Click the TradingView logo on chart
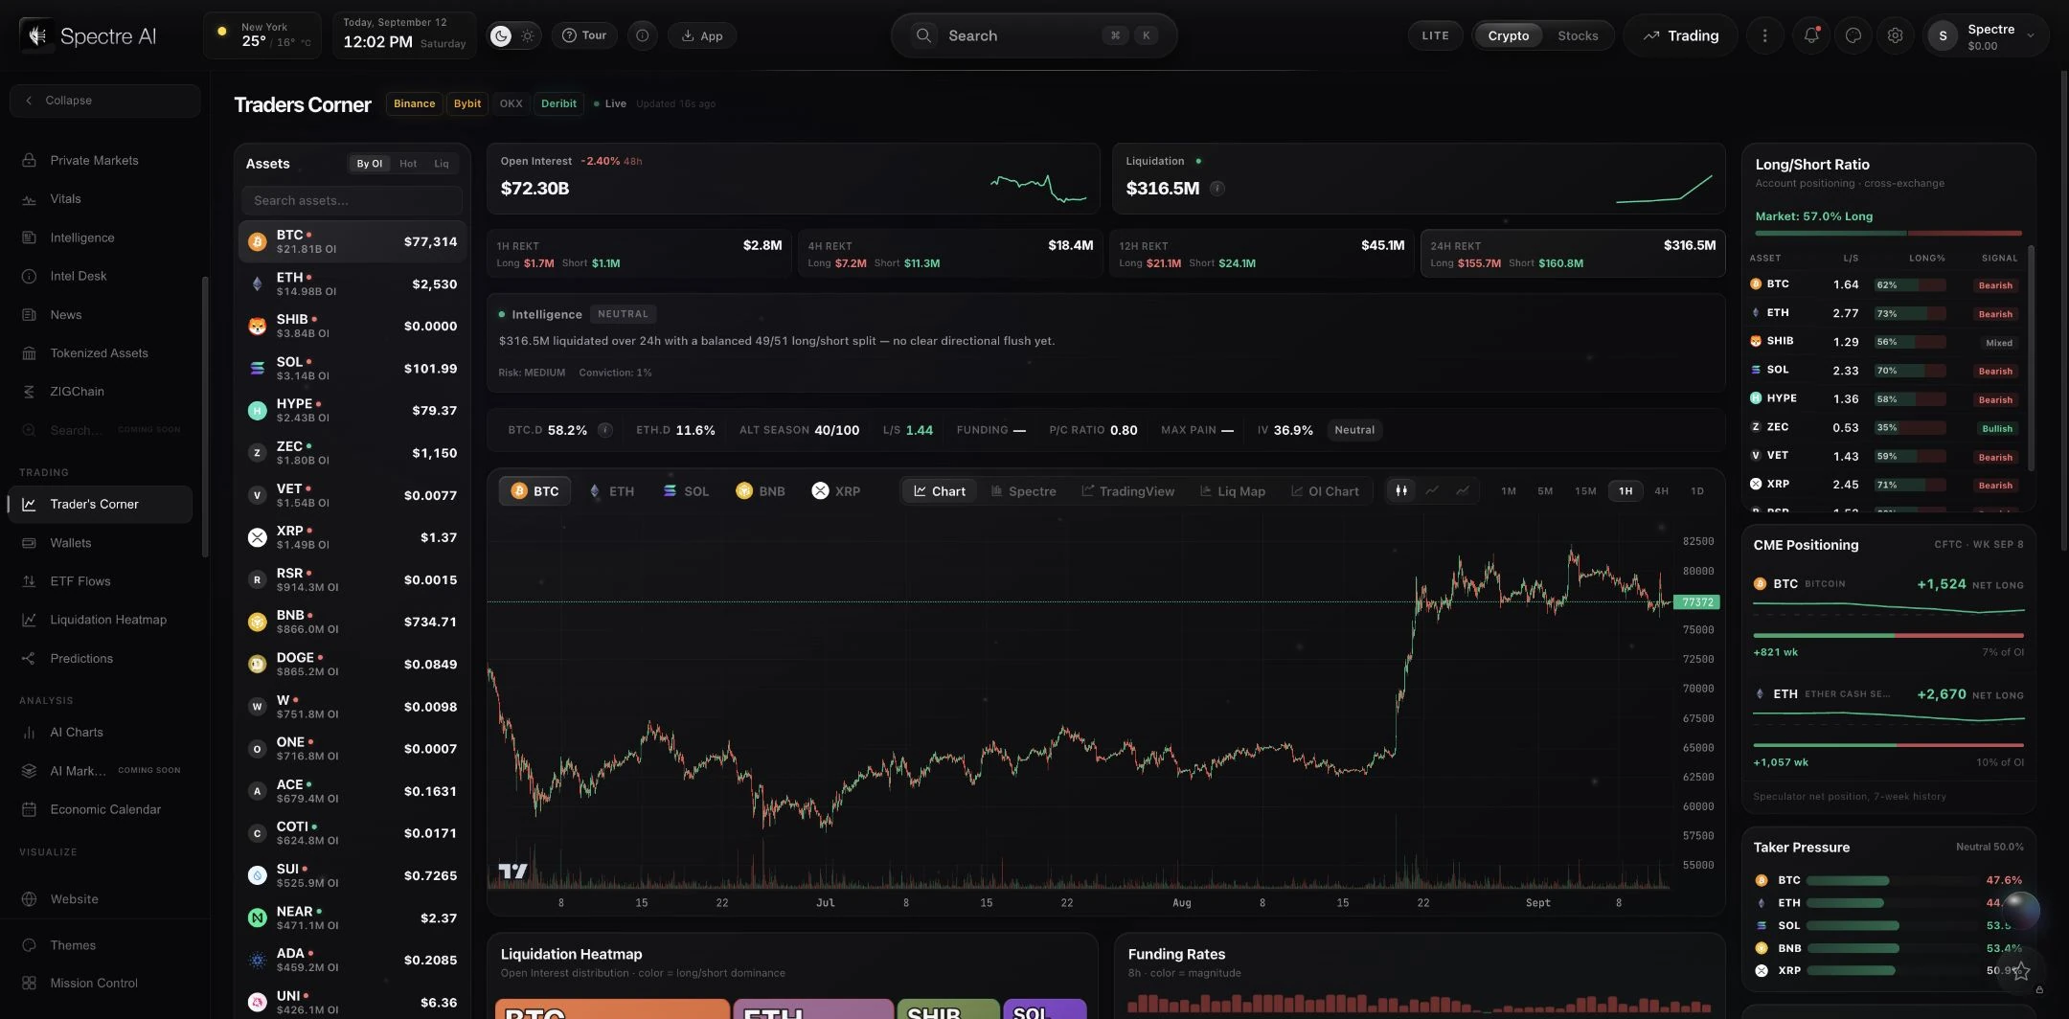Viewport: 2069px width, 1019px height. click(512, 871)
